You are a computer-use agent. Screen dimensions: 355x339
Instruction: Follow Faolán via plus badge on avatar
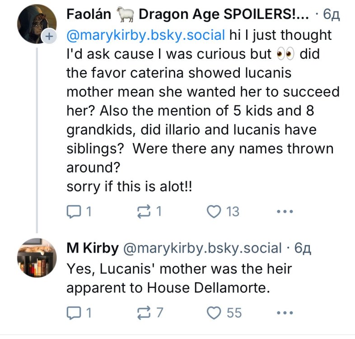50,37
